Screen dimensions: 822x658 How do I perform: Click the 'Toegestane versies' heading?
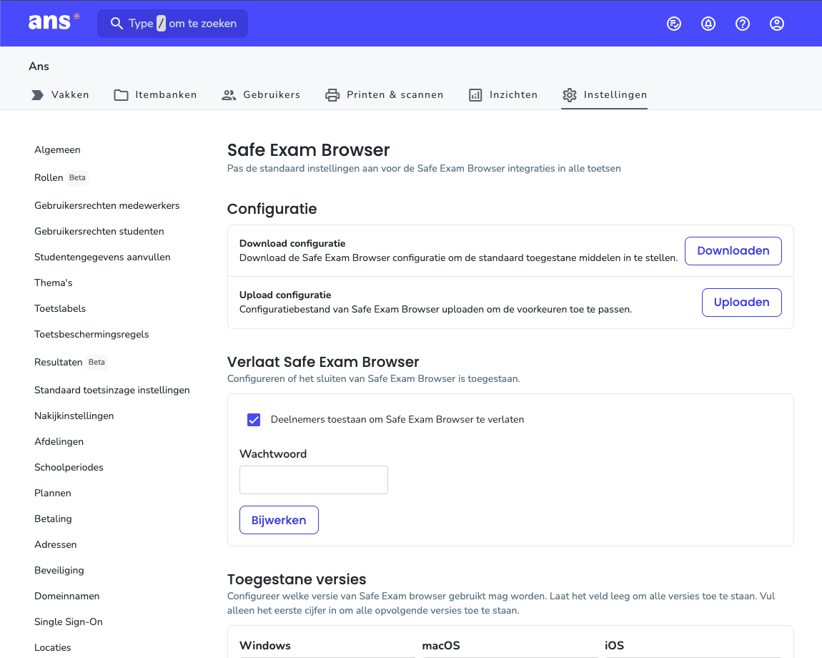click(297, 579)
